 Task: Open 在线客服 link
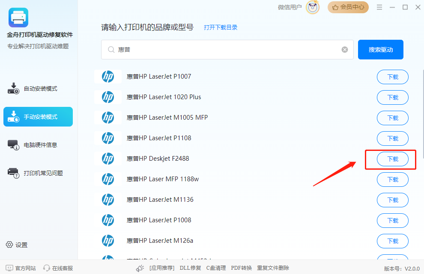[x=63, y=268]
